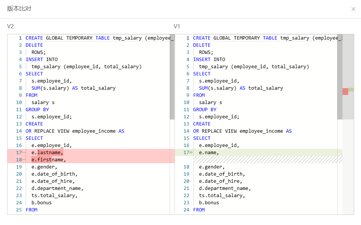Image resolution: width=361 pixels, height=225 pixels.
Task: Click the "GROUP BY" line in V2 pane
Action: click(37, 110)
